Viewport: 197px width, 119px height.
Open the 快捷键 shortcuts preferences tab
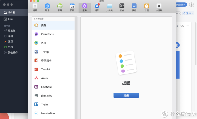159,8
